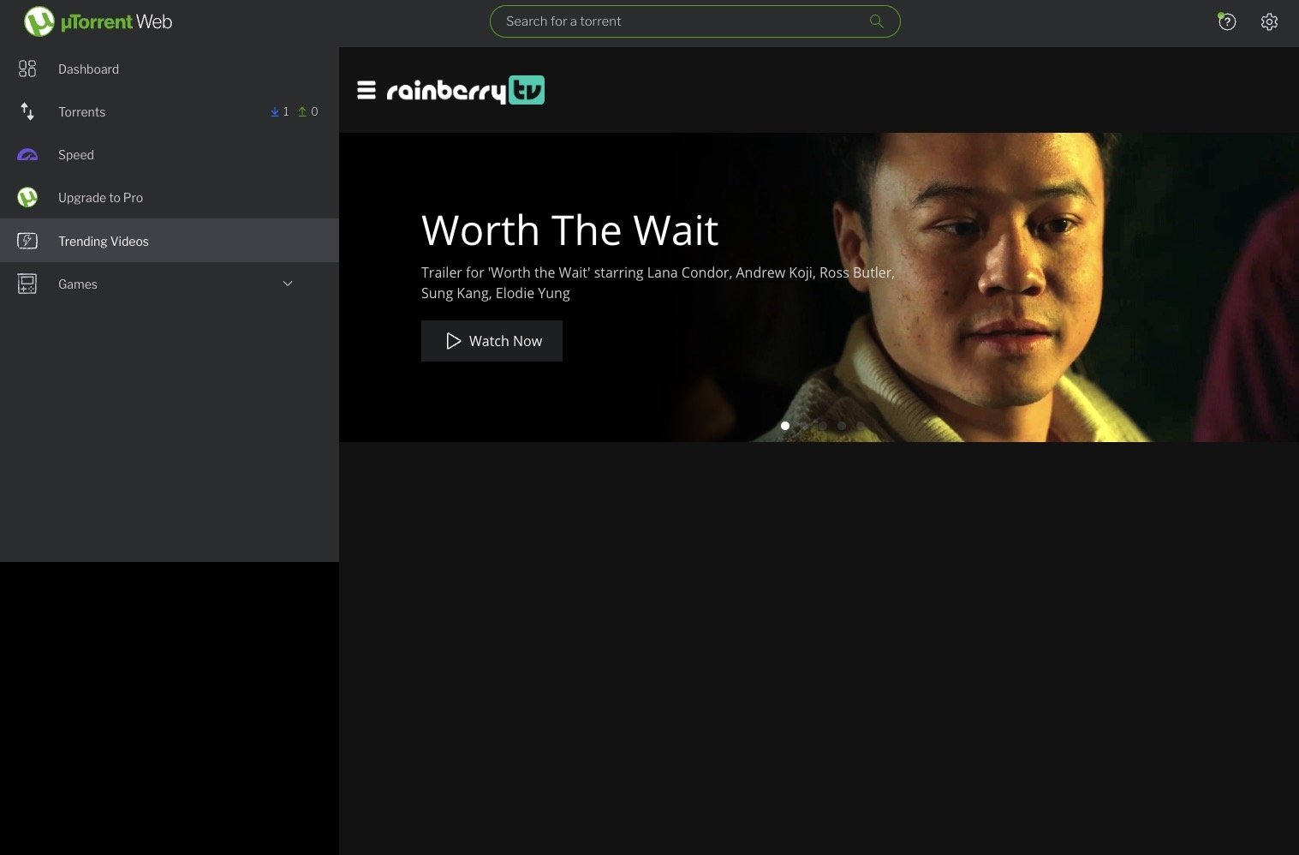Select Trending Videos in sidebar
The width and height of the screenshot is (1299, 855).
tap(170, 241)
